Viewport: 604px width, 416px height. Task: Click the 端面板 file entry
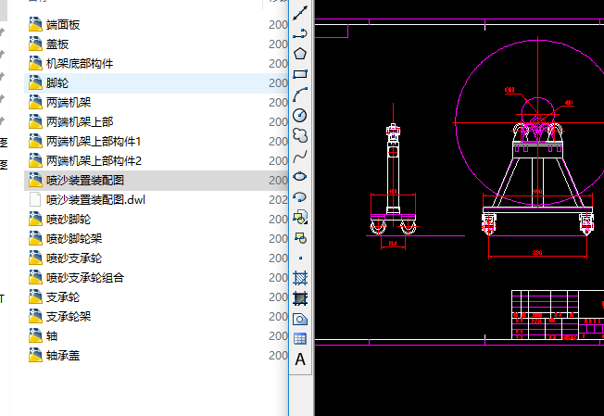click(63, 24)
